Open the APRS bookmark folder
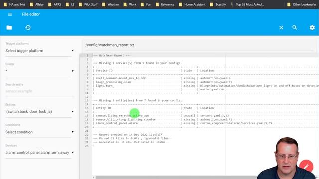 pos(55,4)
